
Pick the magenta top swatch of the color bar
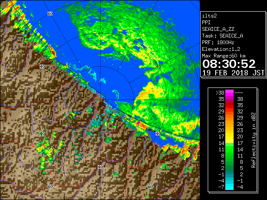point(229,93)
